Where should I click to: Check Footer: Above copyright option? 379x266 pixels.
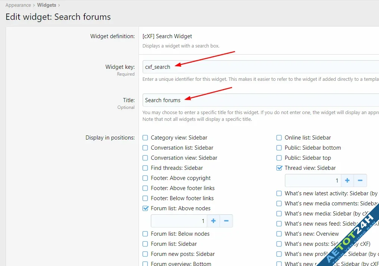coord(145,178)
